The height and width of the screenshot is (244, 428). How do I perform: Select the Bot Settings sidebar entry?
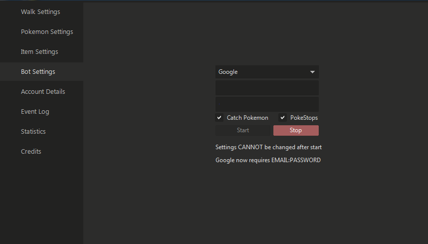38,72
